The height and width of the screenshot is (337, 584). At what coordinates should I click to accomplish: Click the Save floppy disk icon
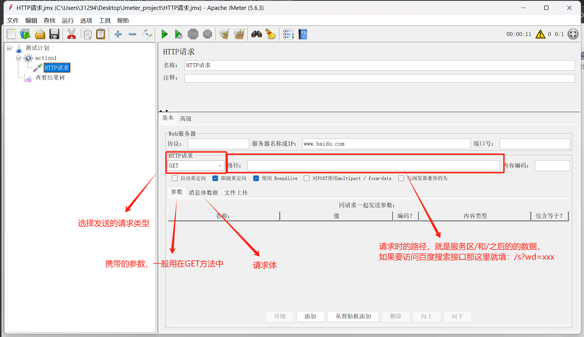[54, 34]
